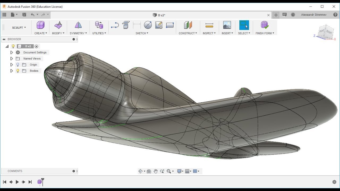Toggle visibility of the Bodies folder
340x191 pixels.
18,71
